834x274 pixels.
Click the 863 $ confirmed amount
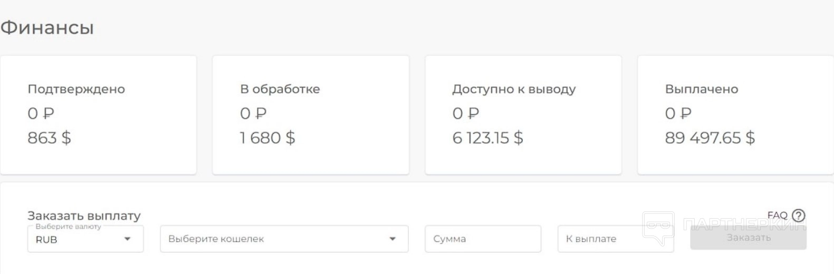click(49, 138)
